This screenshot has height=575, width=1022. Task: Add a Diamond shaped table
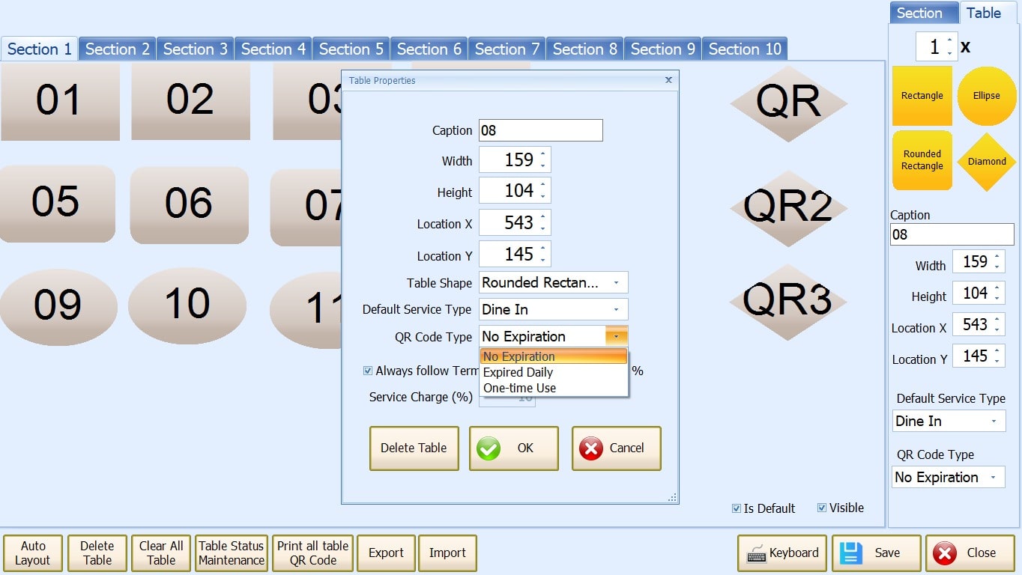pyautogui.click(x=986, y=161)
